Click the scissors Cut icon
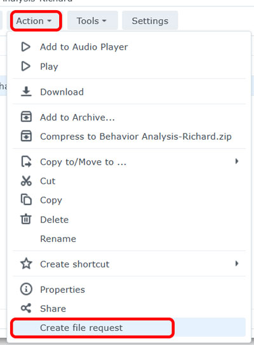The height and width of the screenshot is (345, 254). (x=26, y=181)
